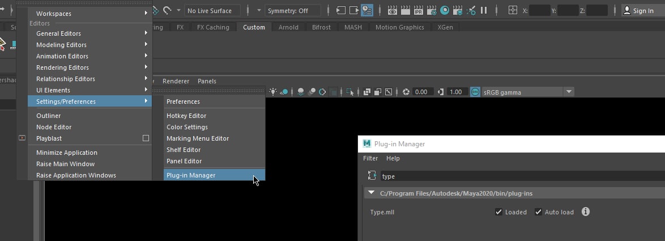The height and width of the screenshot is (241, 665).
Task: Click the X coordinate input field
Action: tap(540, 10)
